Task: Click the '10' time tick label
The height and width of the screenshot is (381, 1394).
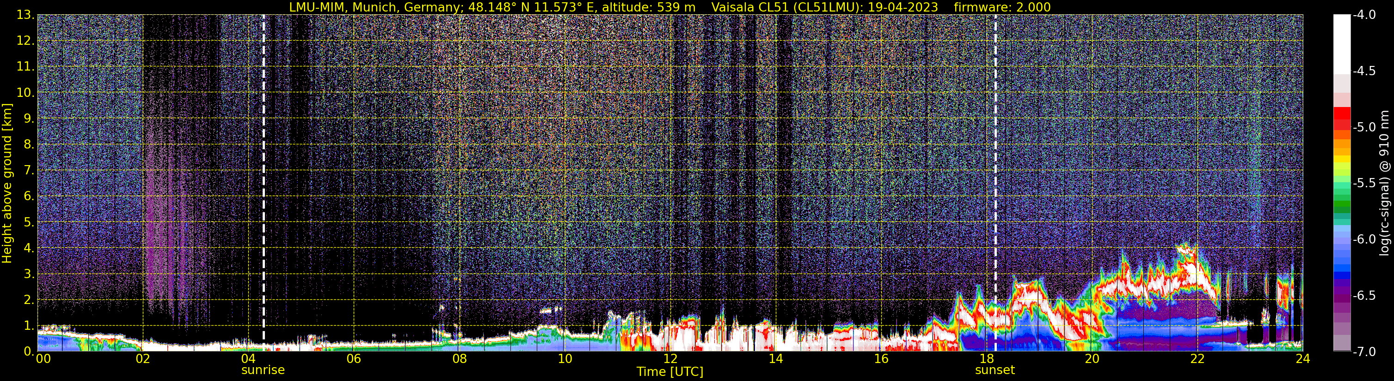Action: pos(565,358)
